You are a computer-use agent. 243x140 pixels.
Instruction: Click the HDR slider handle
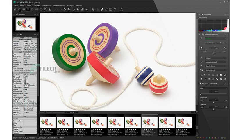pyautogui.click(x=201, y=94)
